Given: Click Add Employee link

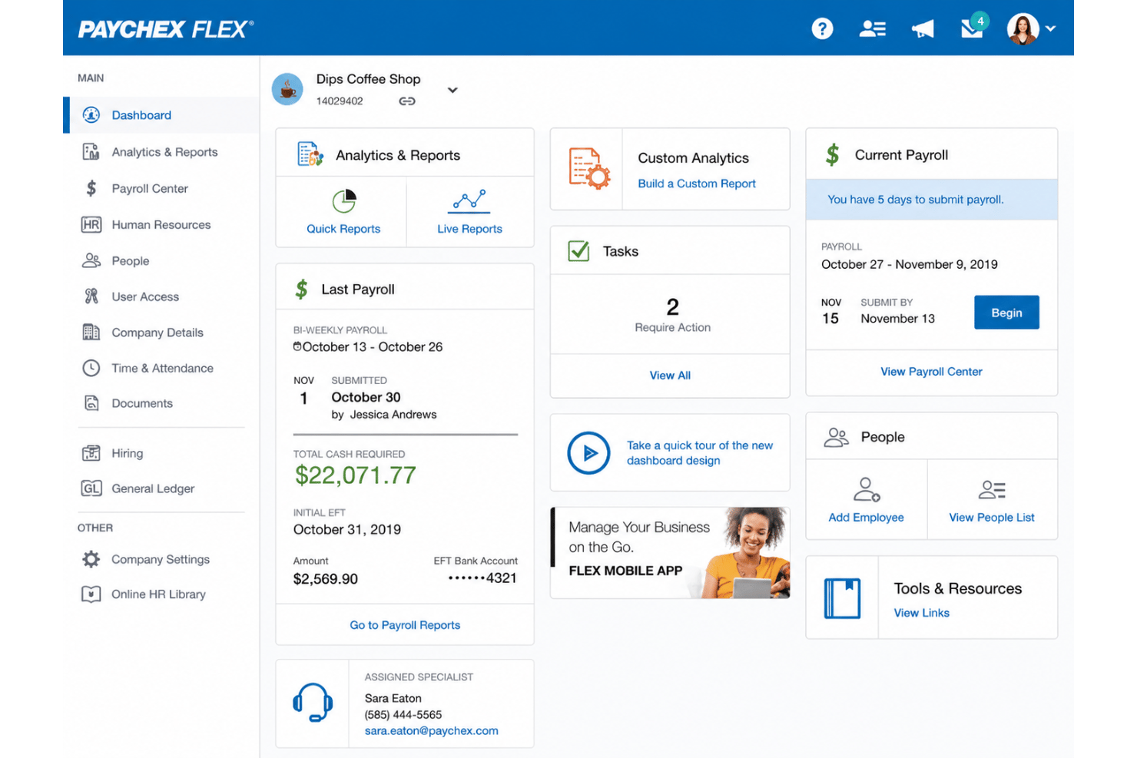Looking at the screenshot, I should point(866,518).
